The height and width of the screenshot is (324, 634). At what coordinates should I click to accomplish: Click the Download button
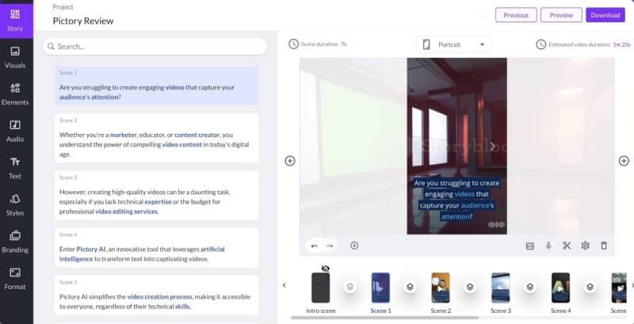pos(605,15)
